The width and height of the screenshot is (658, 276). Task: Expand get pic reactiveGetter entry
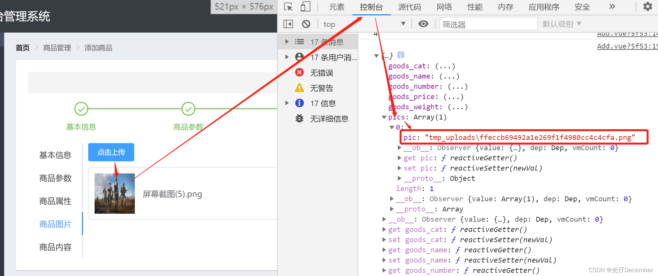tap(399, 158)
